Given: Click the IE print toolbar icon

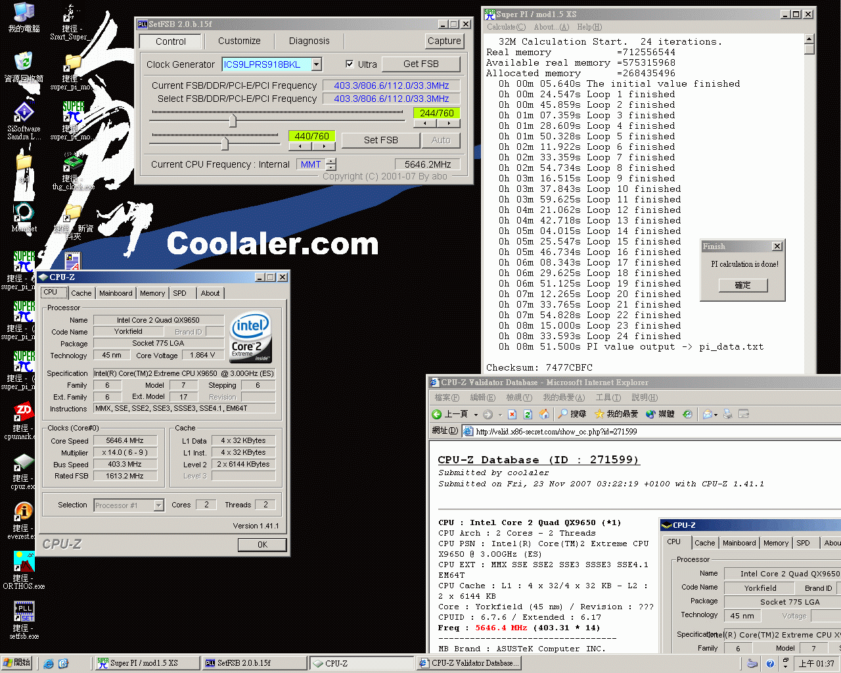Looking at the screenshot, I should 727,414.
